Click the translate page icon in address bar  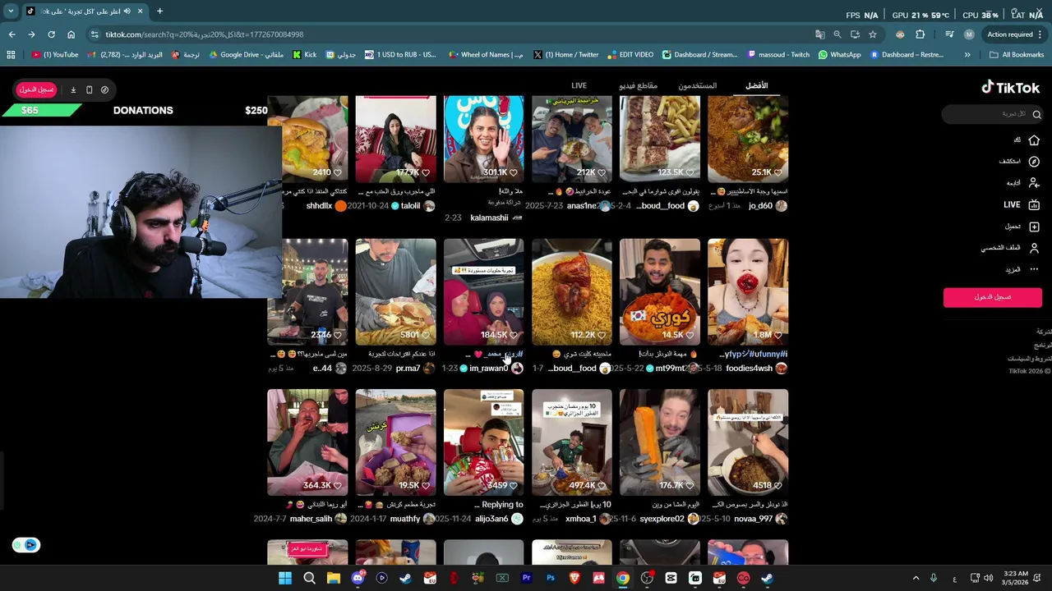point(819,34)
